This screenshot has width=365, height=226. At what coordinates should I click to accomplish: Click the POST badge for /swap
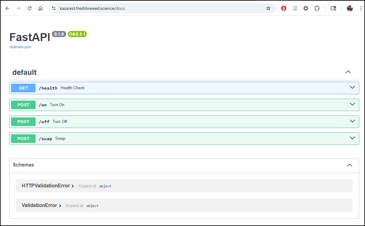click(23, 139)
